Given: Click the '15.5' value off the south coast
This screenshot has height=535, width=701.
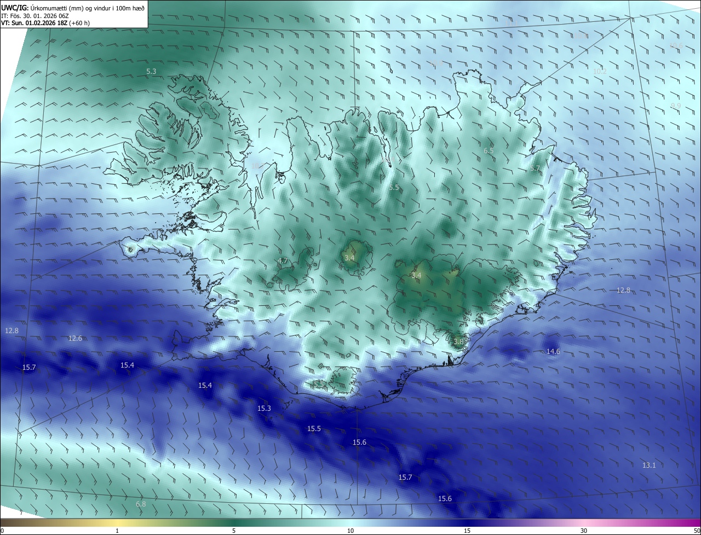Looking at the screenshot, I should [314, 428].
